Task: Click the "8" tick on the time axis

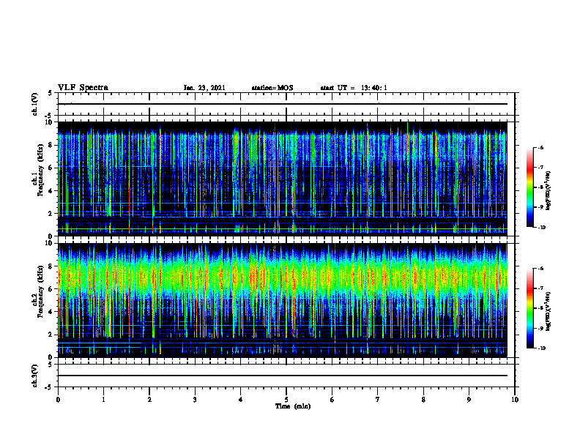Action: pyautogui.click(x=423, y=400)
